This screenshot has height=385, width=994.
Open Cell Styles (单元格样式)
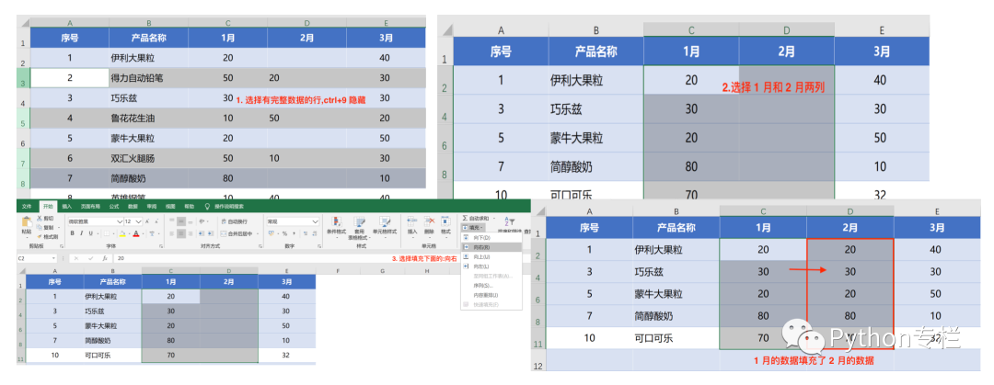click(x=385, y=227)
